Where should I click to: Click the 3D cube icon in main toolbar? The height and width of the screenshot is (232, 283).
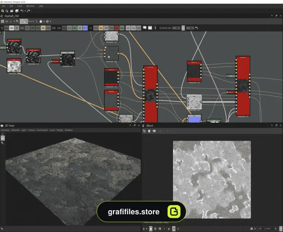[x=17, y=11]
